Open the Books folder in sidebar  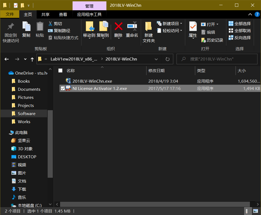pyautogui.click(x=24, y=81)
